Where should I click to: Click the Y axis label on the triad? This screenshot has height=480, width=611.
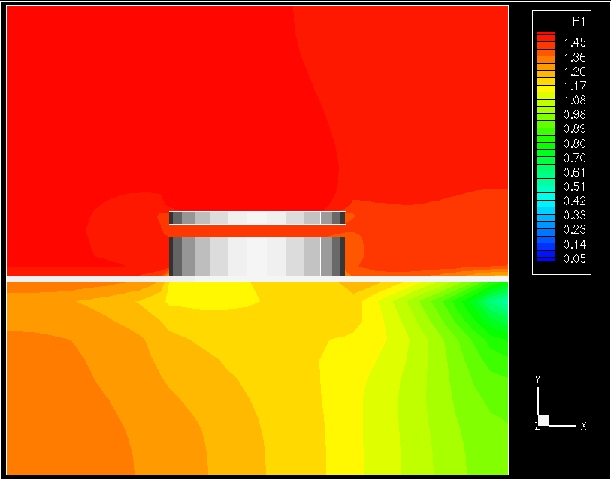tap(537, 379)
